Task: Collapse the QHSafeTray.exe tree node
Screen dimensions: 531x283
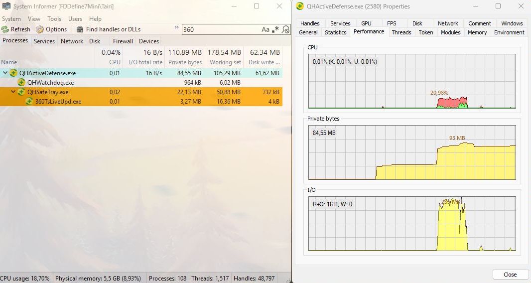Action: [x=13, y=92]
